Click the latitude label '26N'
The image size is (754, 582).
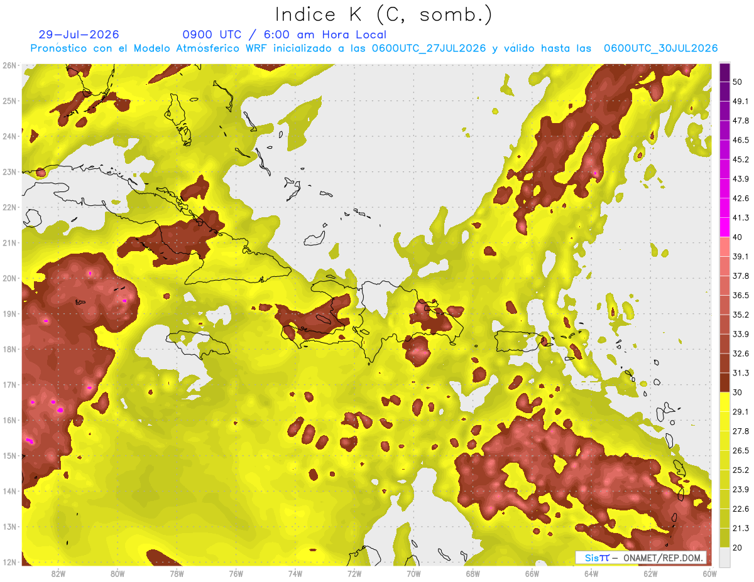(9, 65)
